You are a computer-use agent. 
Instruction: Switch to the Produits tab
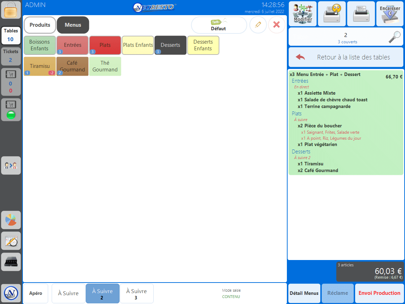[x=40, y=25]
